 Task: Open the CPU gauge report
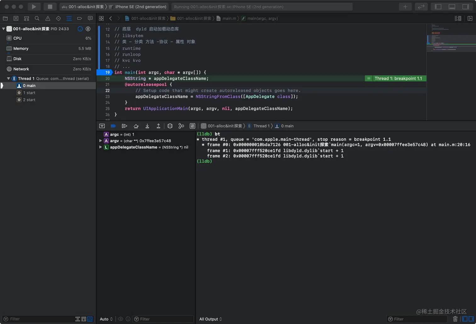[48, 38]
